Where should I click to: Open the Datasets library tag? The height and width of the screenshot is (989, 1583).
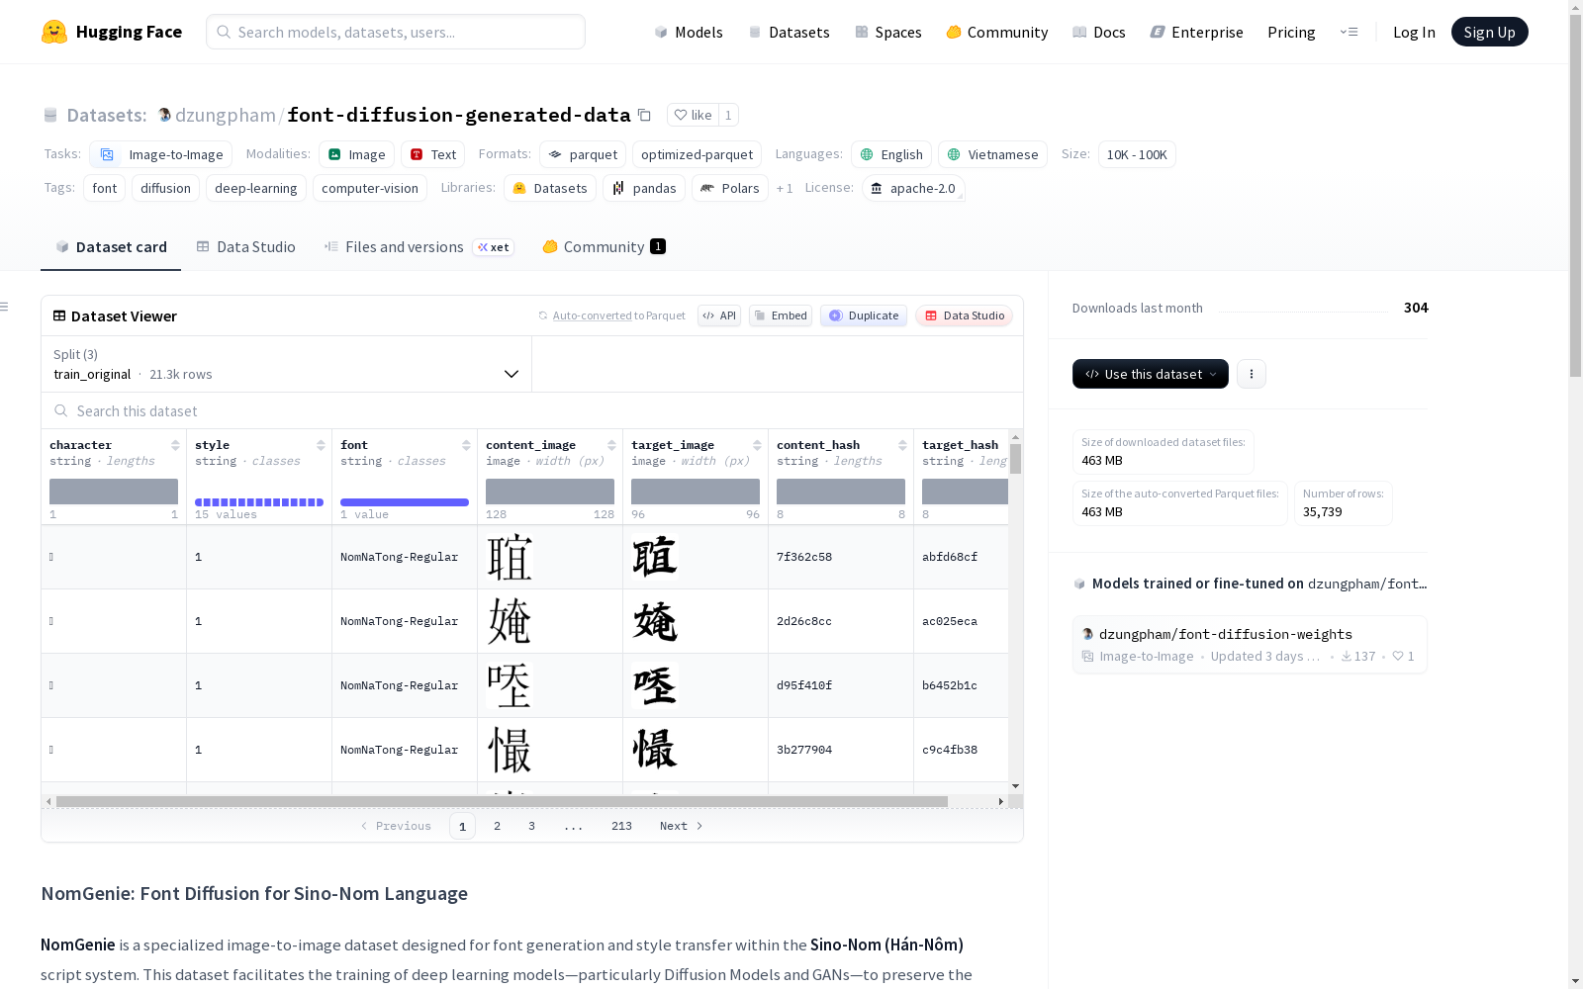pyautogui.click(x=550, y=188)
